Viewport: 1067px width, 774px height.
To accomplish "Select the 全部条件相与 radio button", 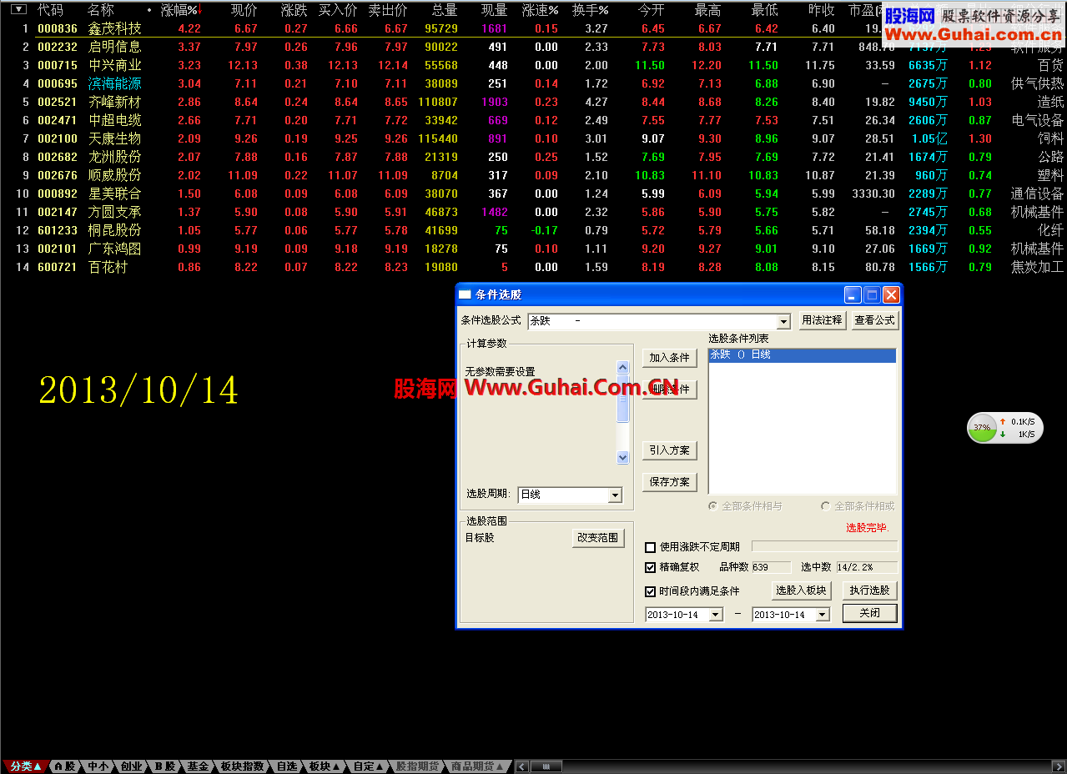I will click(x=713, y=505).
